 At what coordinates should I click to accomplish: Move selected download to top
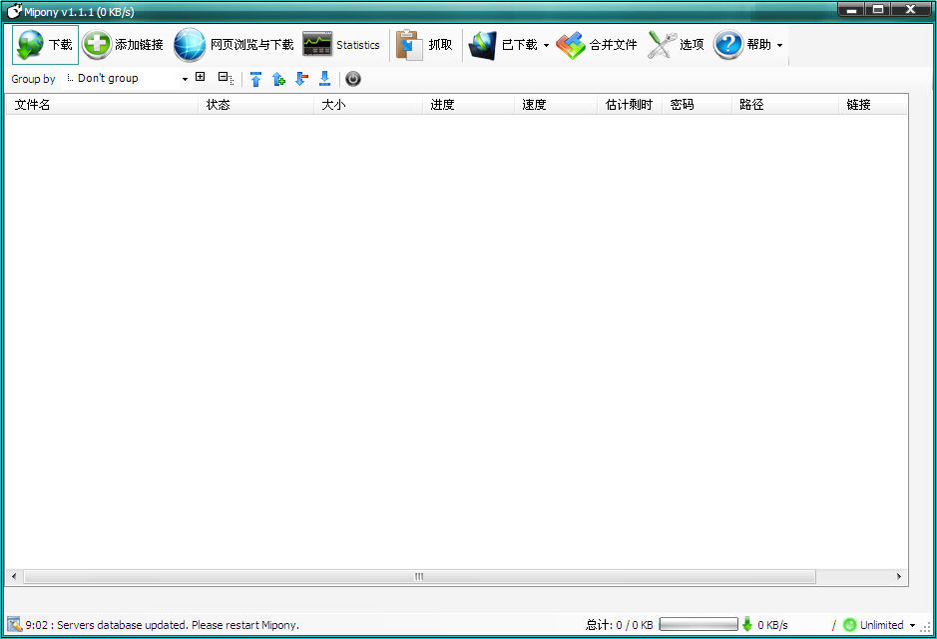pyautogui.click(x=255, y=79)
